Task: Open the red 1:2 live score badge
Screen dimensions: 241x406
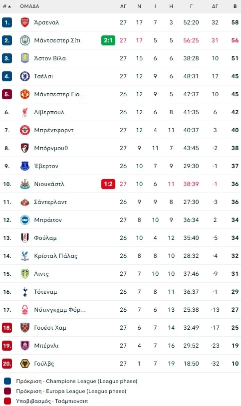Action: click(x=108, y=184)
